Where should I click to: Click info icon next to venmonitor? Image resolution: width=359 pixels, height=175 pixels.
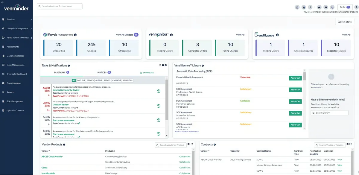pyautogui.click(x=171, y=35)
